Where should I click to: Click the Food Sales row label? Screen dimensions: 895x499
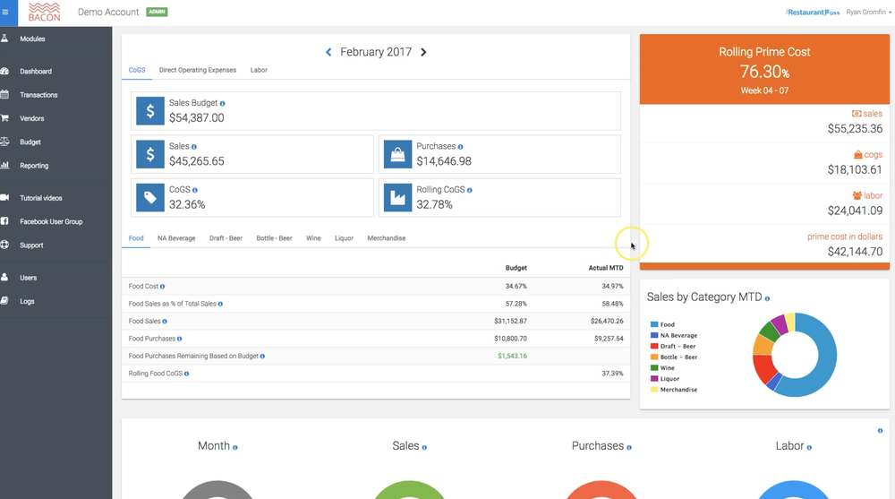point(144,322)
